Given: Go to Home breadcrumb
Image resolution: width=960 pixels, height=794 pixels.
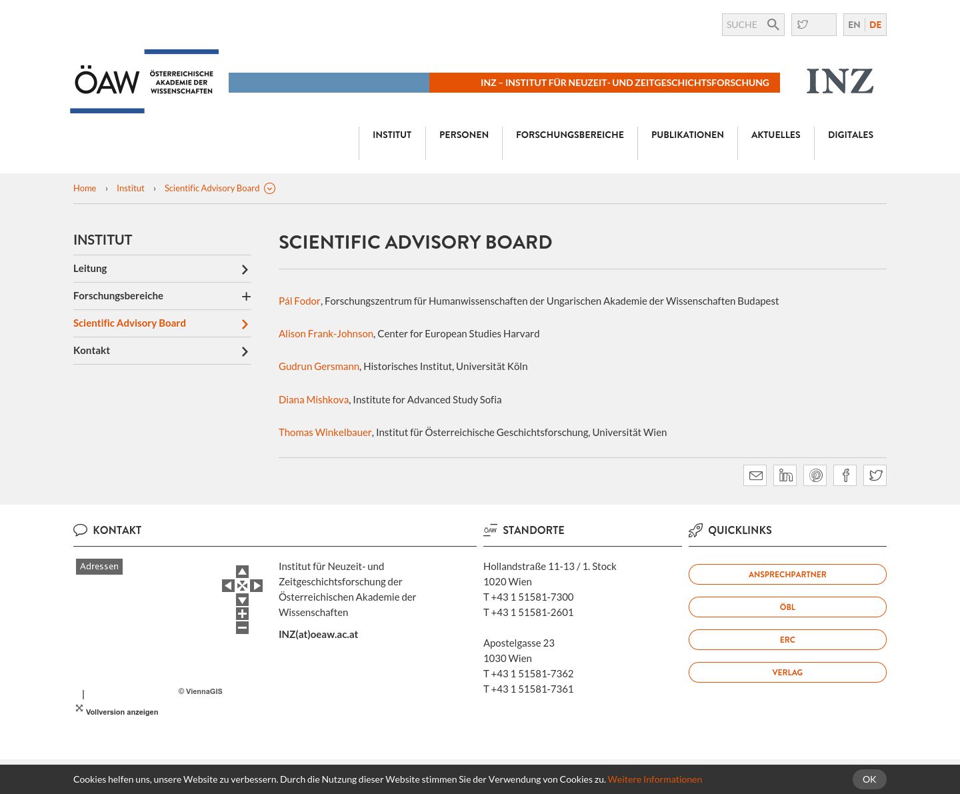Looking at the screenshot, I should click(x=85, y=189).
